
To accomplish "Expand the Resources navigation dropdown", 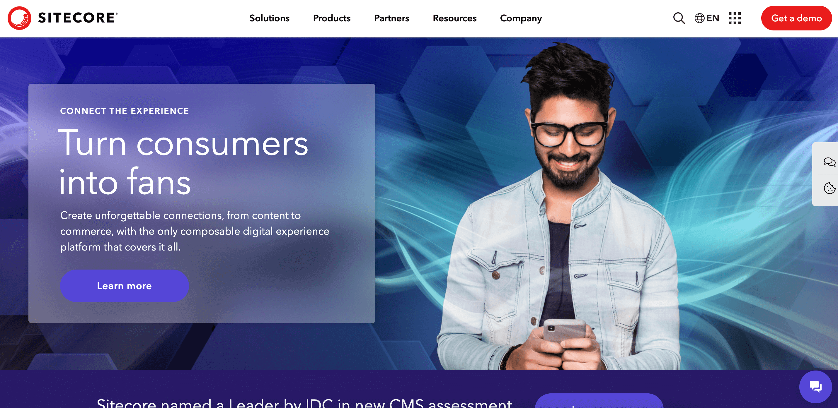I will point(454,18).
